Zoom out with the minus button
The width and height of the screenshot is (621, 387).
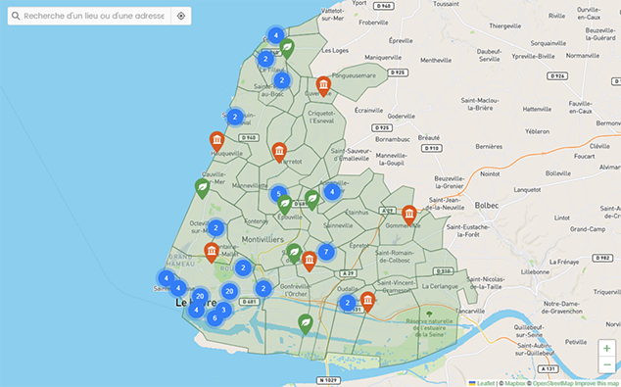(x=606, y=364)
